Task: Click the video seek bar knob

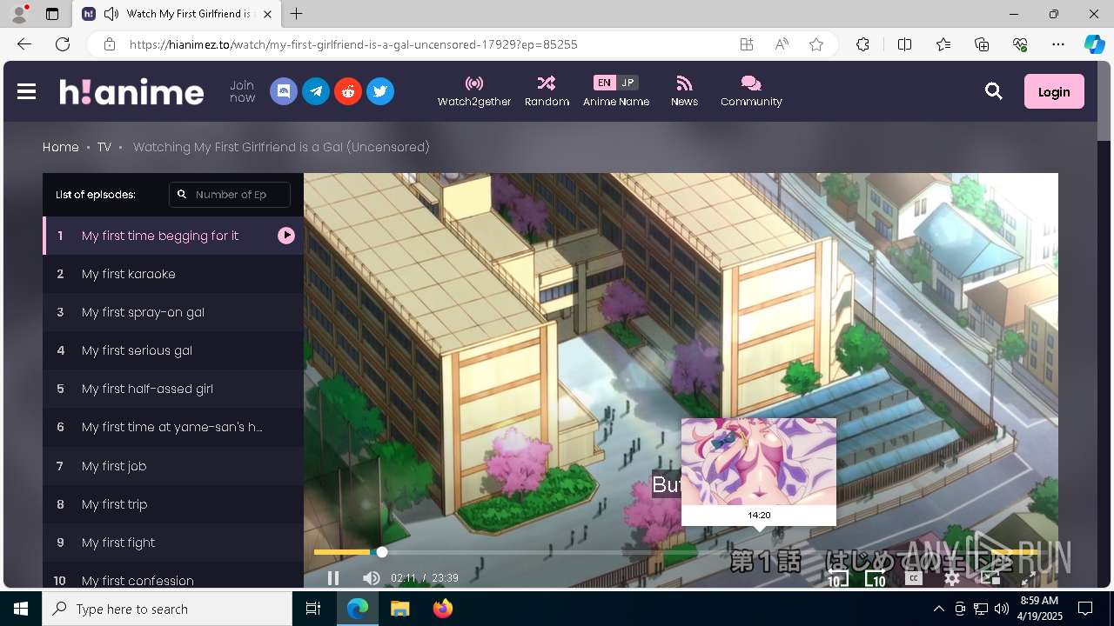Action: pos(381,552)
